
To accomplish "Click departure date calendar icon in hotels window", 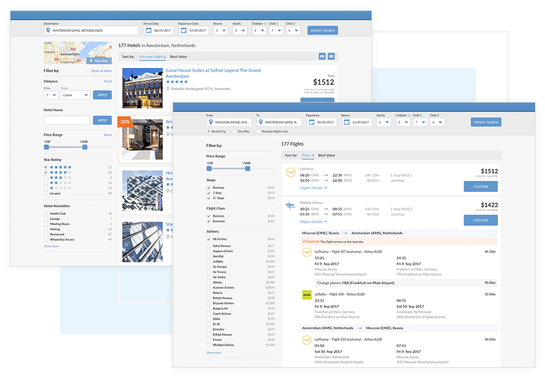I will 183,31.
